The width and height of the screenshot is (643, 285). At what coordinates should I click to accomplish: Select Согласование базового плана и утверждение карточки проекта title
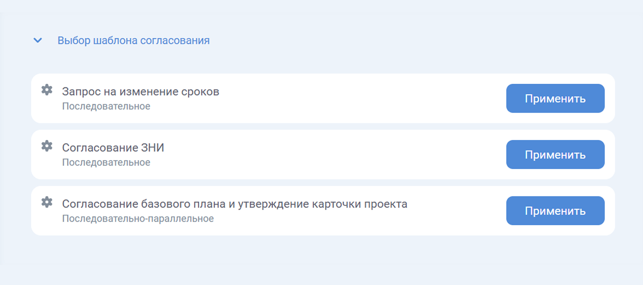pos(234,204)
